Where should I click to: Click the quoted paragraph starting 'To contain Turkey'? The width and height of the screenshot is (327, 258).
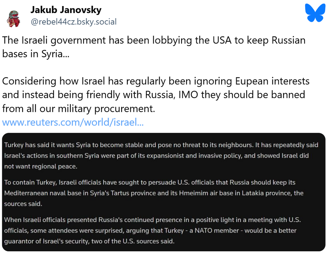coord(154,193)
